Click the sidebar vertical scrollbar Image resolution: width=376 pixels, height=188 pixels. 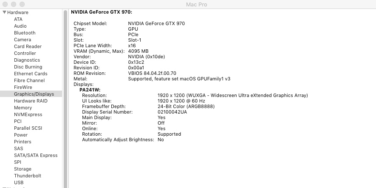pyautogui.click(x=65, y=98)
